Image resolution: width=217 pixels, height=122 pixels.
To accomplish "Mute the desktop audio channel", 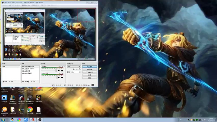I will 59,71.
